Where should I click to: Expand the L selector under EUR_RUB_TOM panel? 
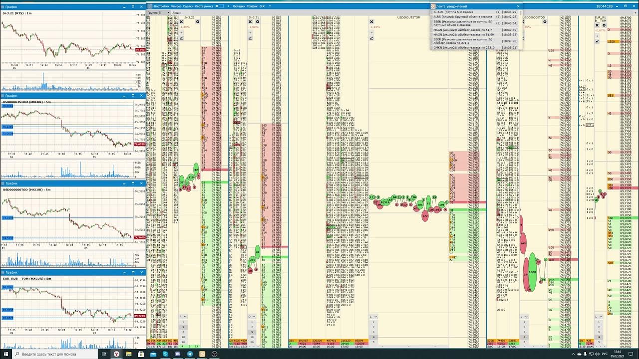[599, 317]
